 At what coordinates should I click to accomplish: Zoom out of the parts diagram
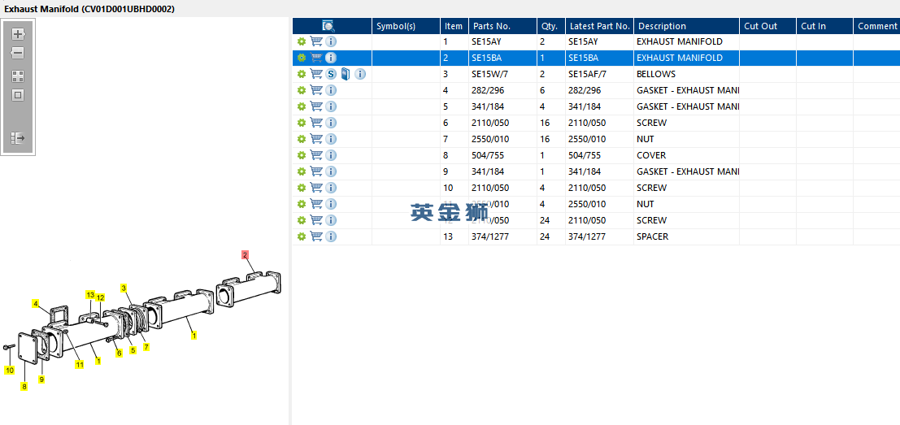18,54
